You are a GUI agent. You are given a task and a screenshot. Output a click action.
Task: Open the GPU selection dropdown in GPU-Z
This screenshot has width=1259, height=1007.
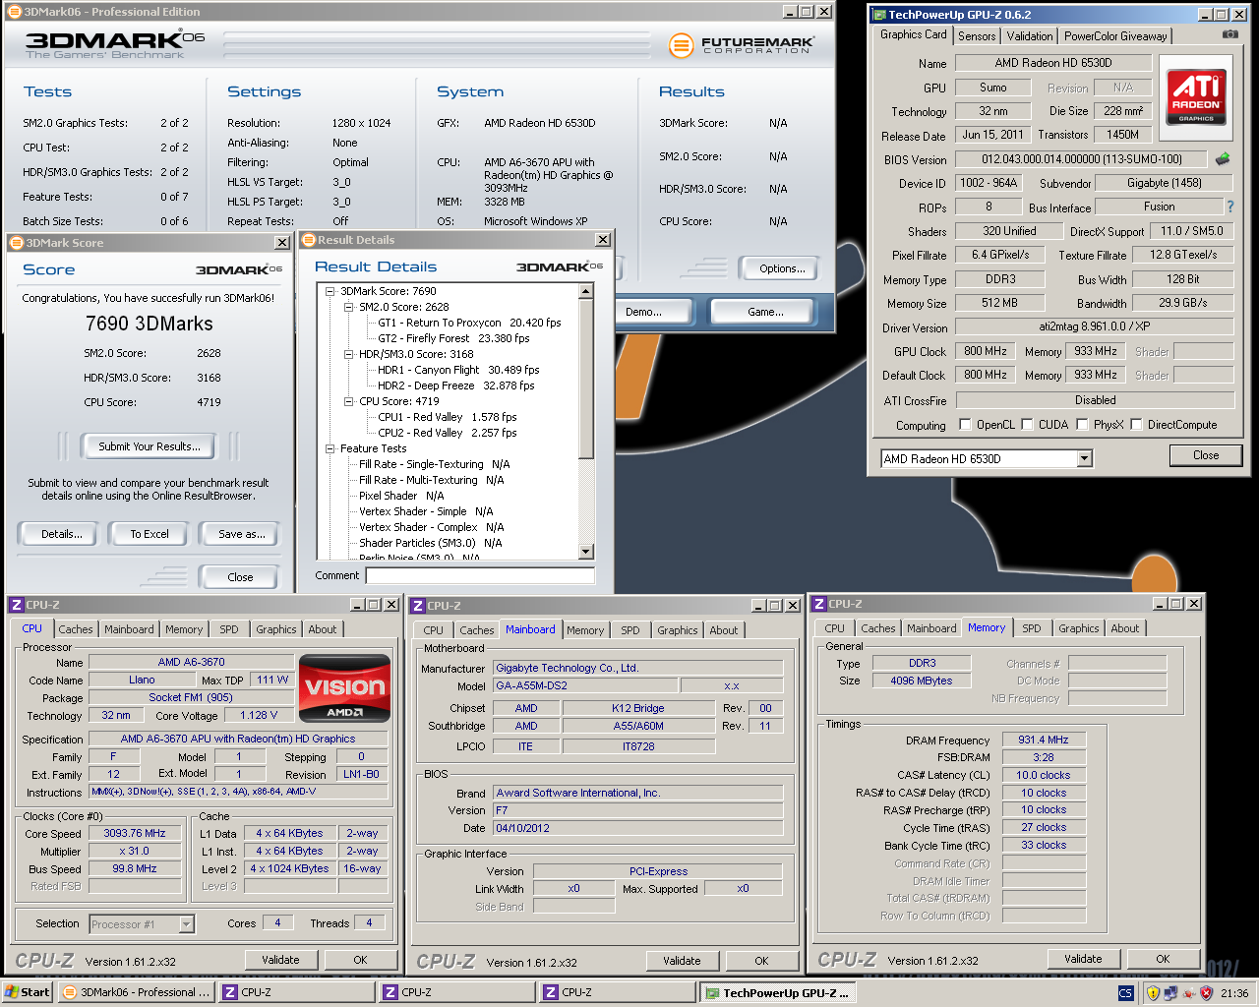pyautogui.click(x=1084, y=459)
